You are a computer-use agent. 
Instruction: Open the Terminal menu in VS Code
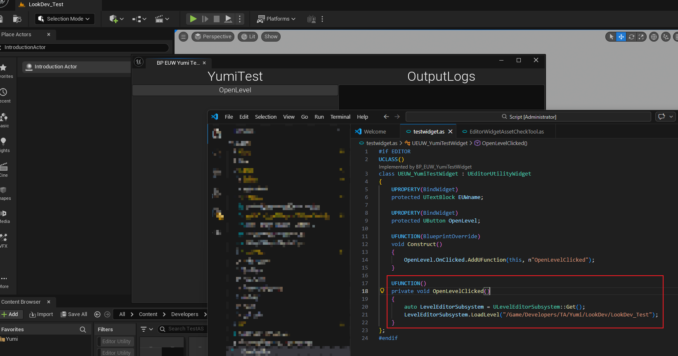pos(340,117)
